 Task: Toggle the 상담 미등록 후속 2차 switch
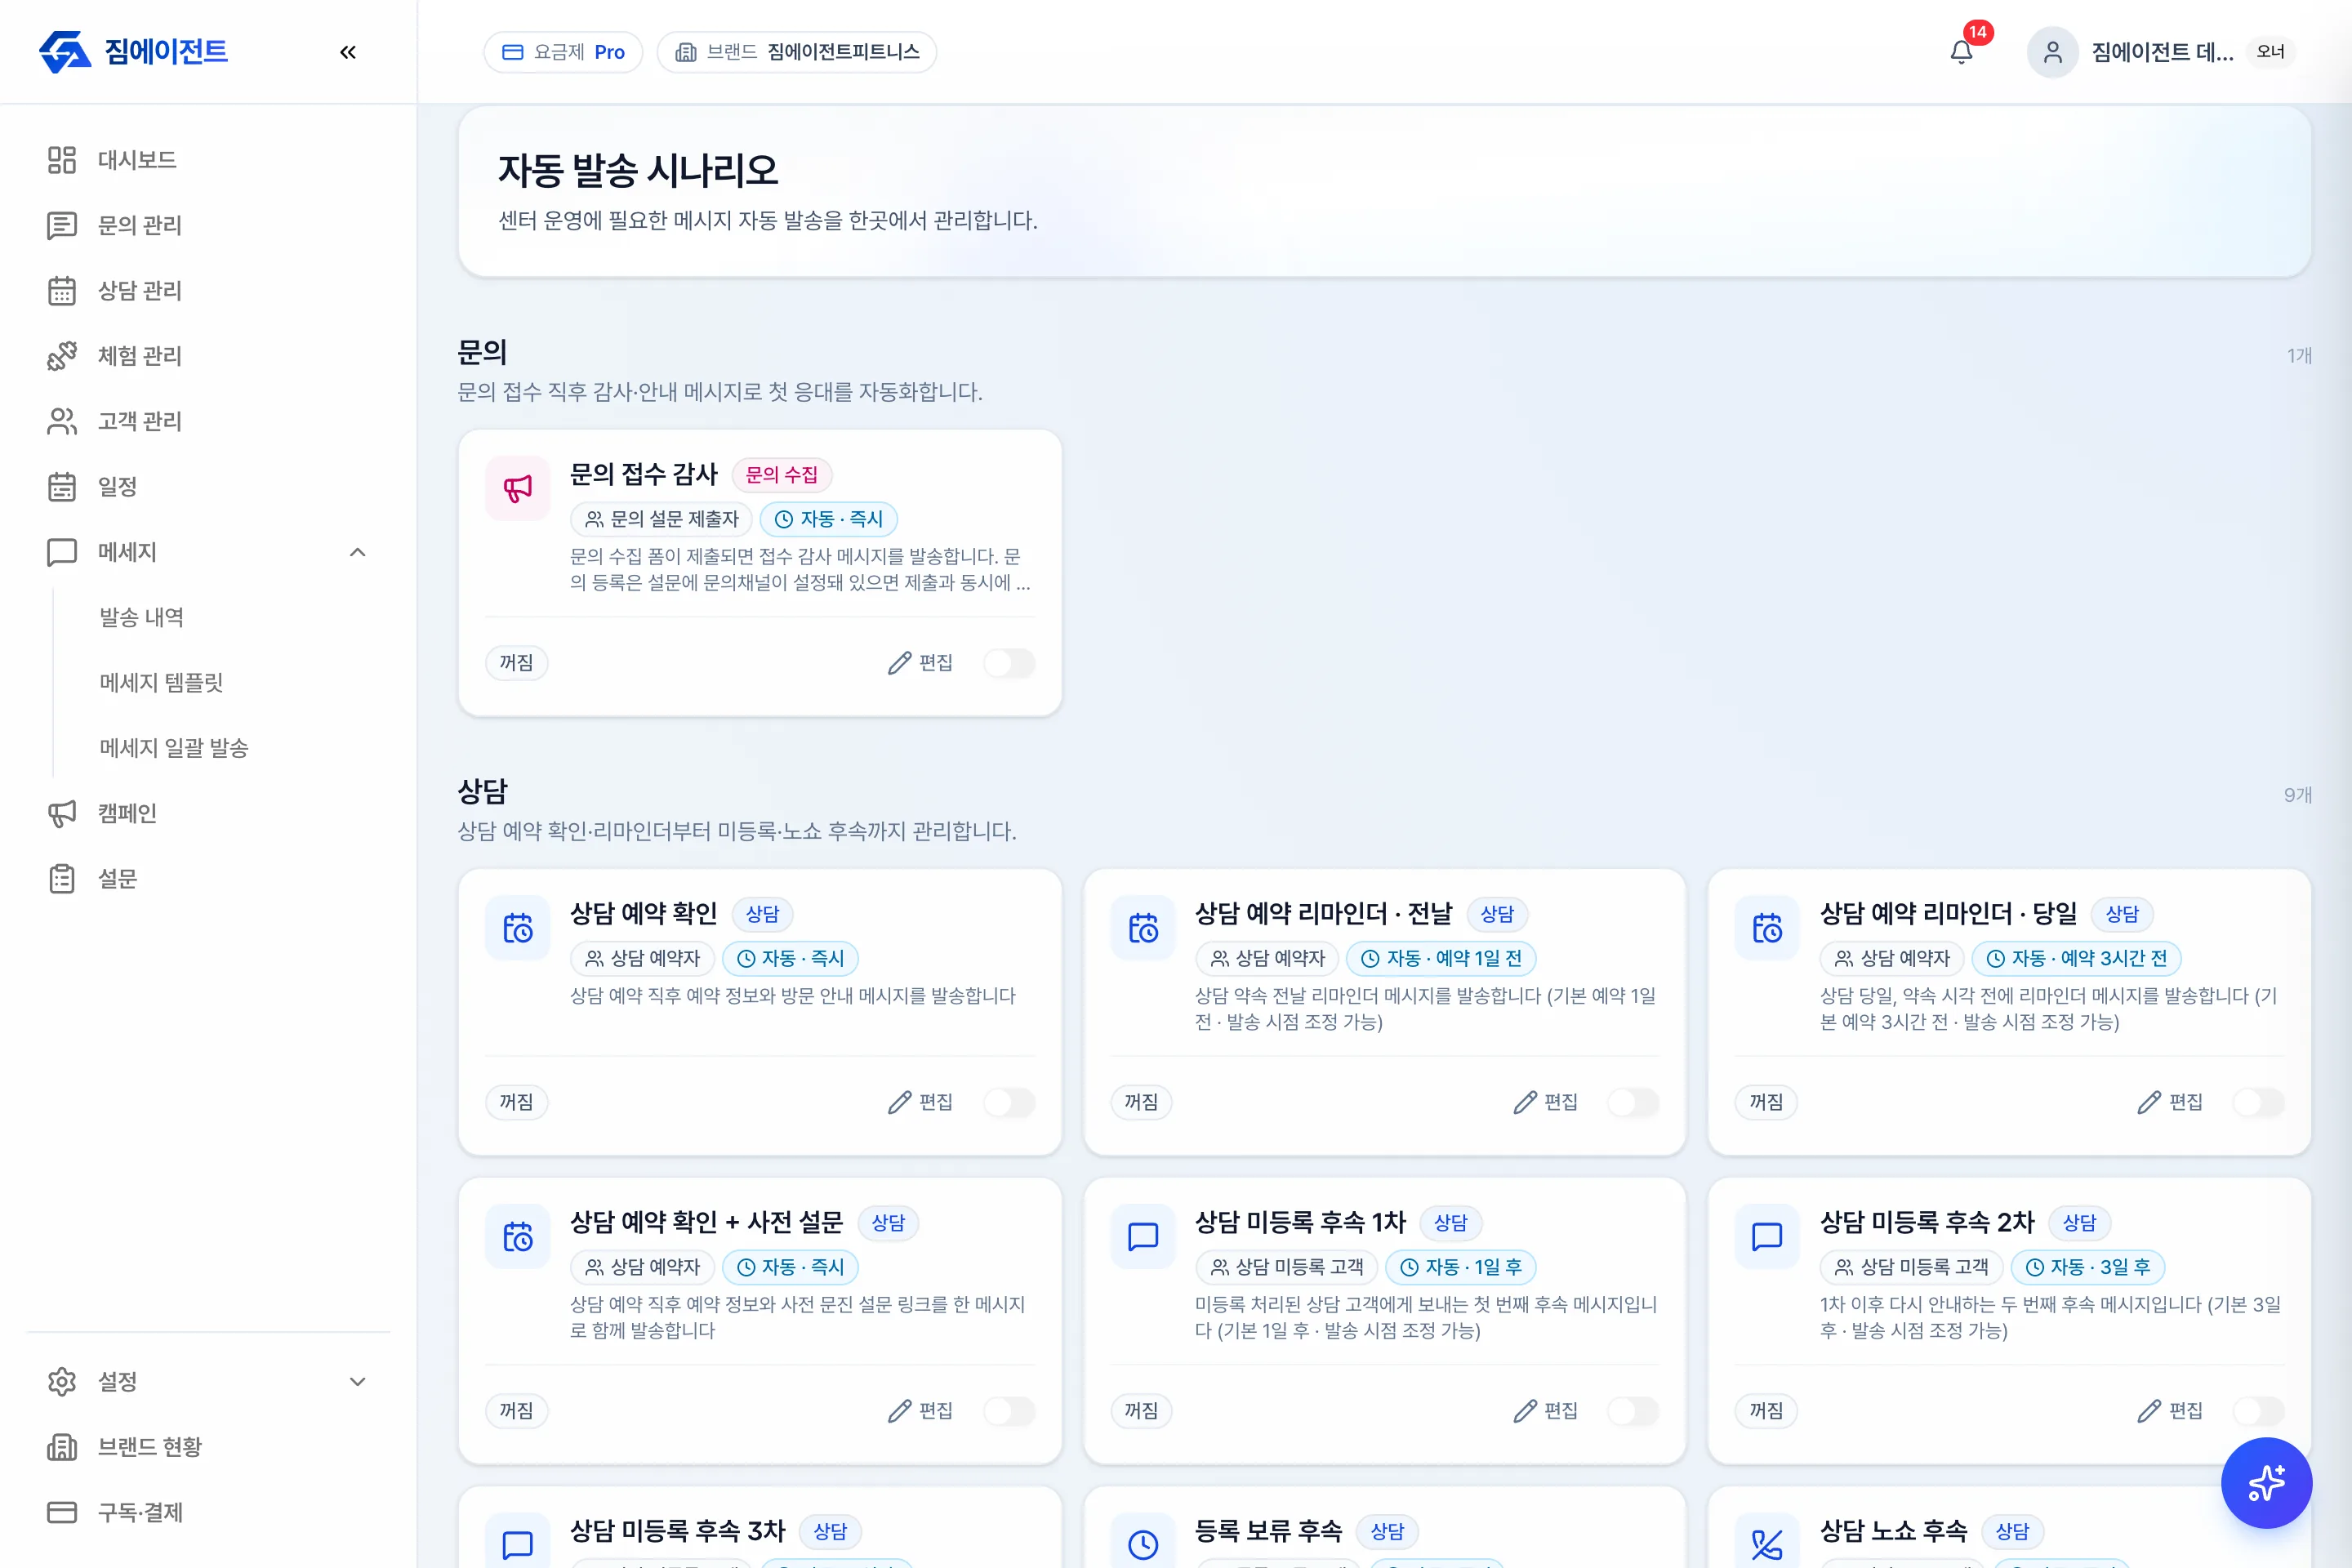click(x=2258, y=1411)
